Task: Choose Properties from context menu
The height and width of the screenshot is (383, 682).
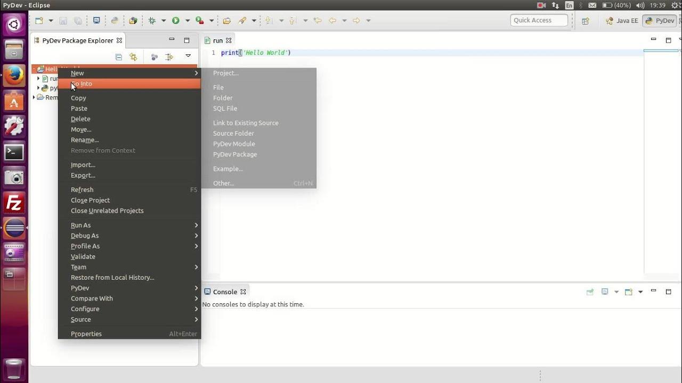Action: 129,334
